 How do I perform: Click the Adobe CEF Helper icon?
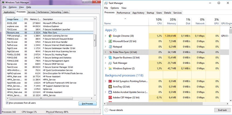click(x=110, y=98)
